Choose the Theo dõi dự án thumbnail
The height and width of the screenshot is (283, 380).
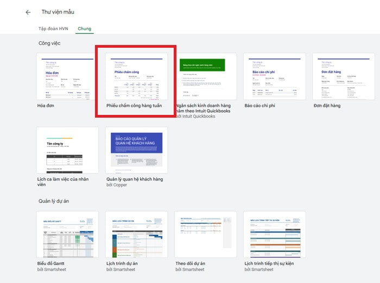click(206, 234)
